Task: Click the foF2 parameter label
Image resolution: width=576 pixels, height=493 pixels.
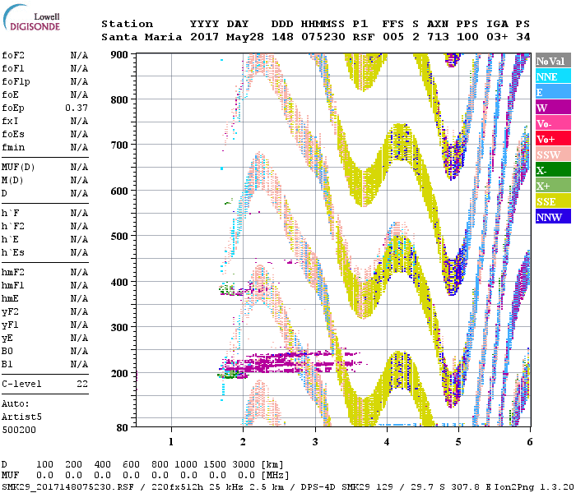Action: click(x=13, y=55)
